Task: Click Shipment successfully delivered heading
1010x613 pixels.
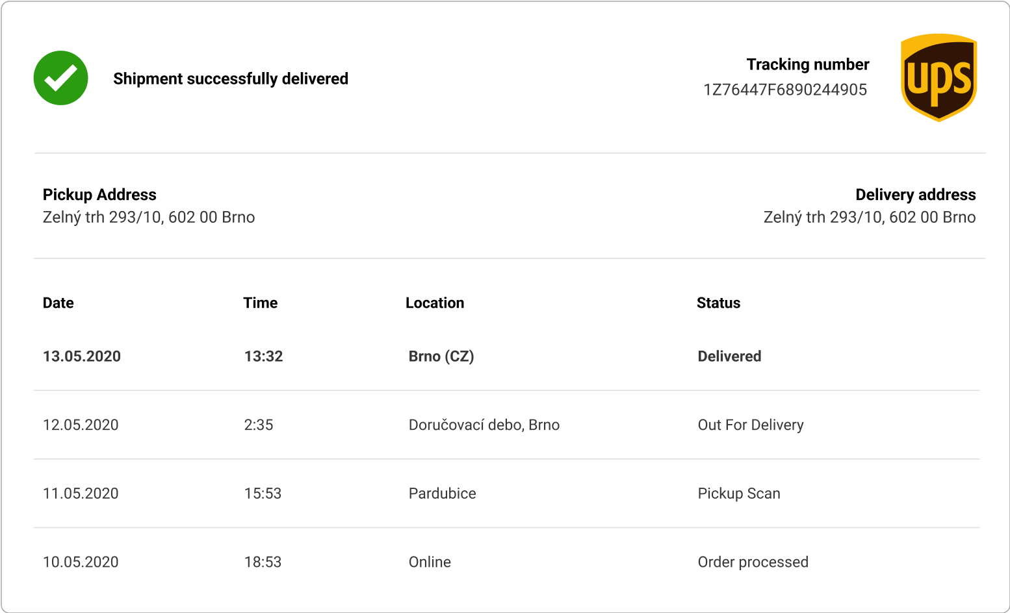Action: 231,79
